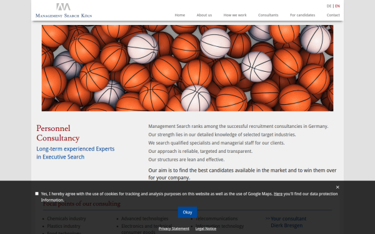Follow the 'Here' data protection link
This screenshot has width=375, height=234.
pos(278,194)
